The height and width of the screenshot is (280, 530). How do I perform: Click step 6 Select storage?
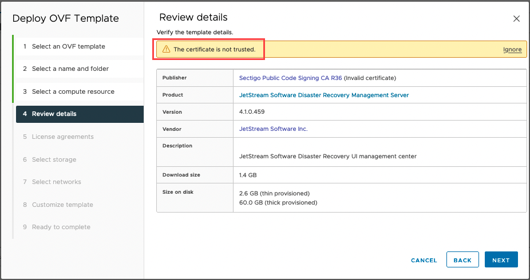pos(54,159)
